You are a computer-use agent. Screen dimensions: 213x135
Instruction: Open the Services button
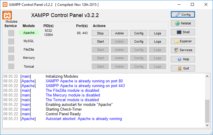click(183, 50)
